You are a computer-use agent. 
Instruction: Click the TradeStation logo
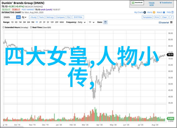pos(166,3)
